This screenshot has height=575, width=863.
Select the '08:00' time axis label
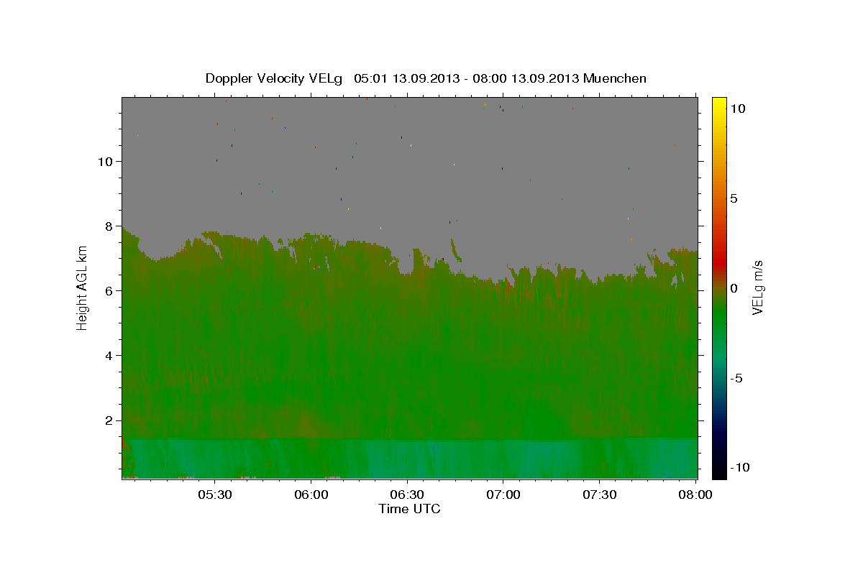click(695, 495)
